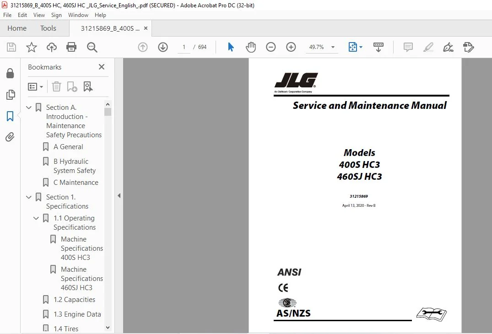
Task: Open attachments paperclip panel
Action: (10, 137)
